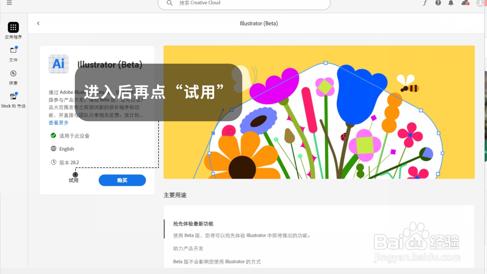Click the green compatibility check icon
This screenshot has width=487, height=274.
click(53, 135)
